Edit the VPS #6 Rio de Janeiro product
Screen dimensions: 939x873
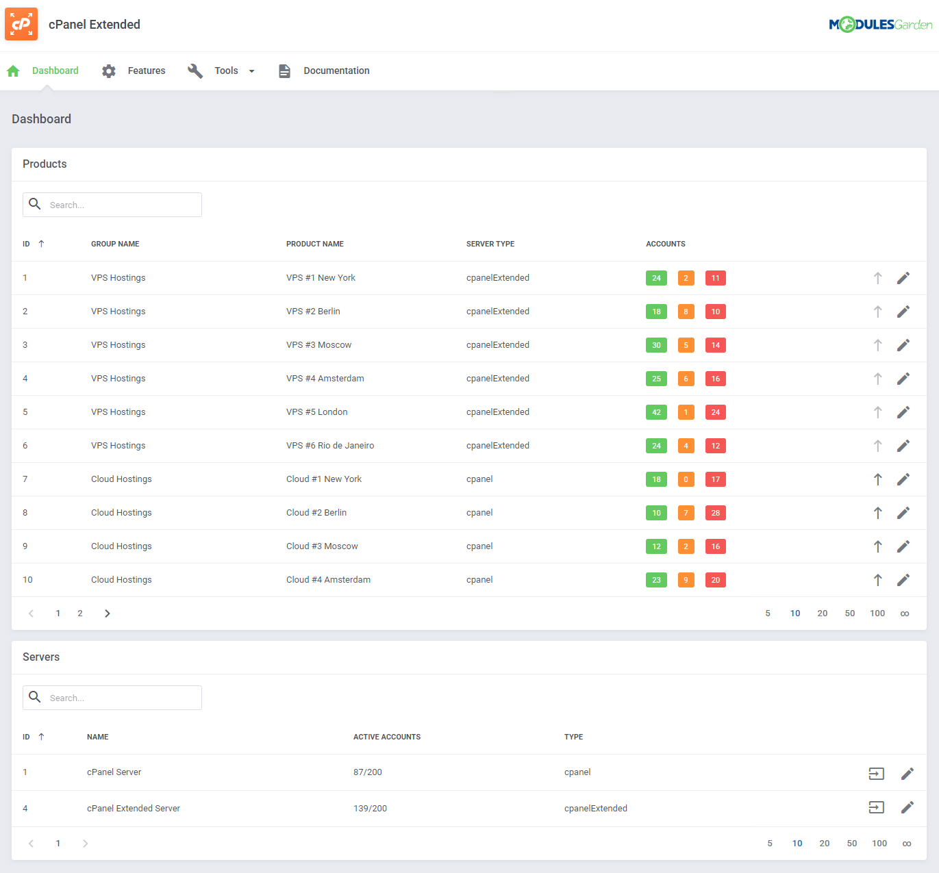coord(903,446)
